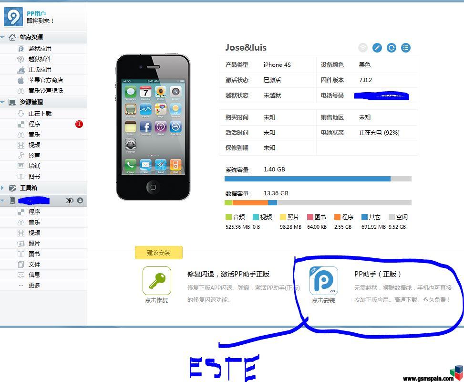Click 点击安装 install label

(323, 300)
